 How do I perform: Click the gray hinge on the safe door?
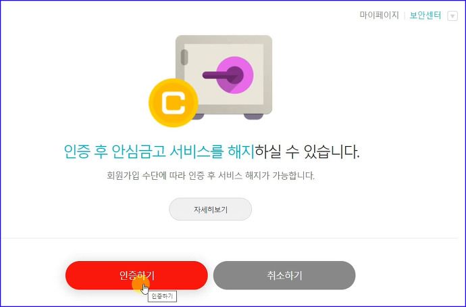tap(184, 57)
